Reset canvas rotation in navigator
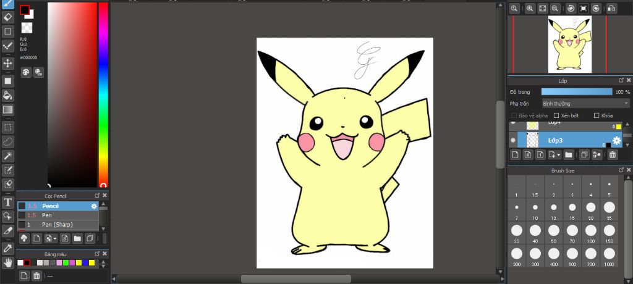Viewport: 633px width, 284px height. coord(584,8)
